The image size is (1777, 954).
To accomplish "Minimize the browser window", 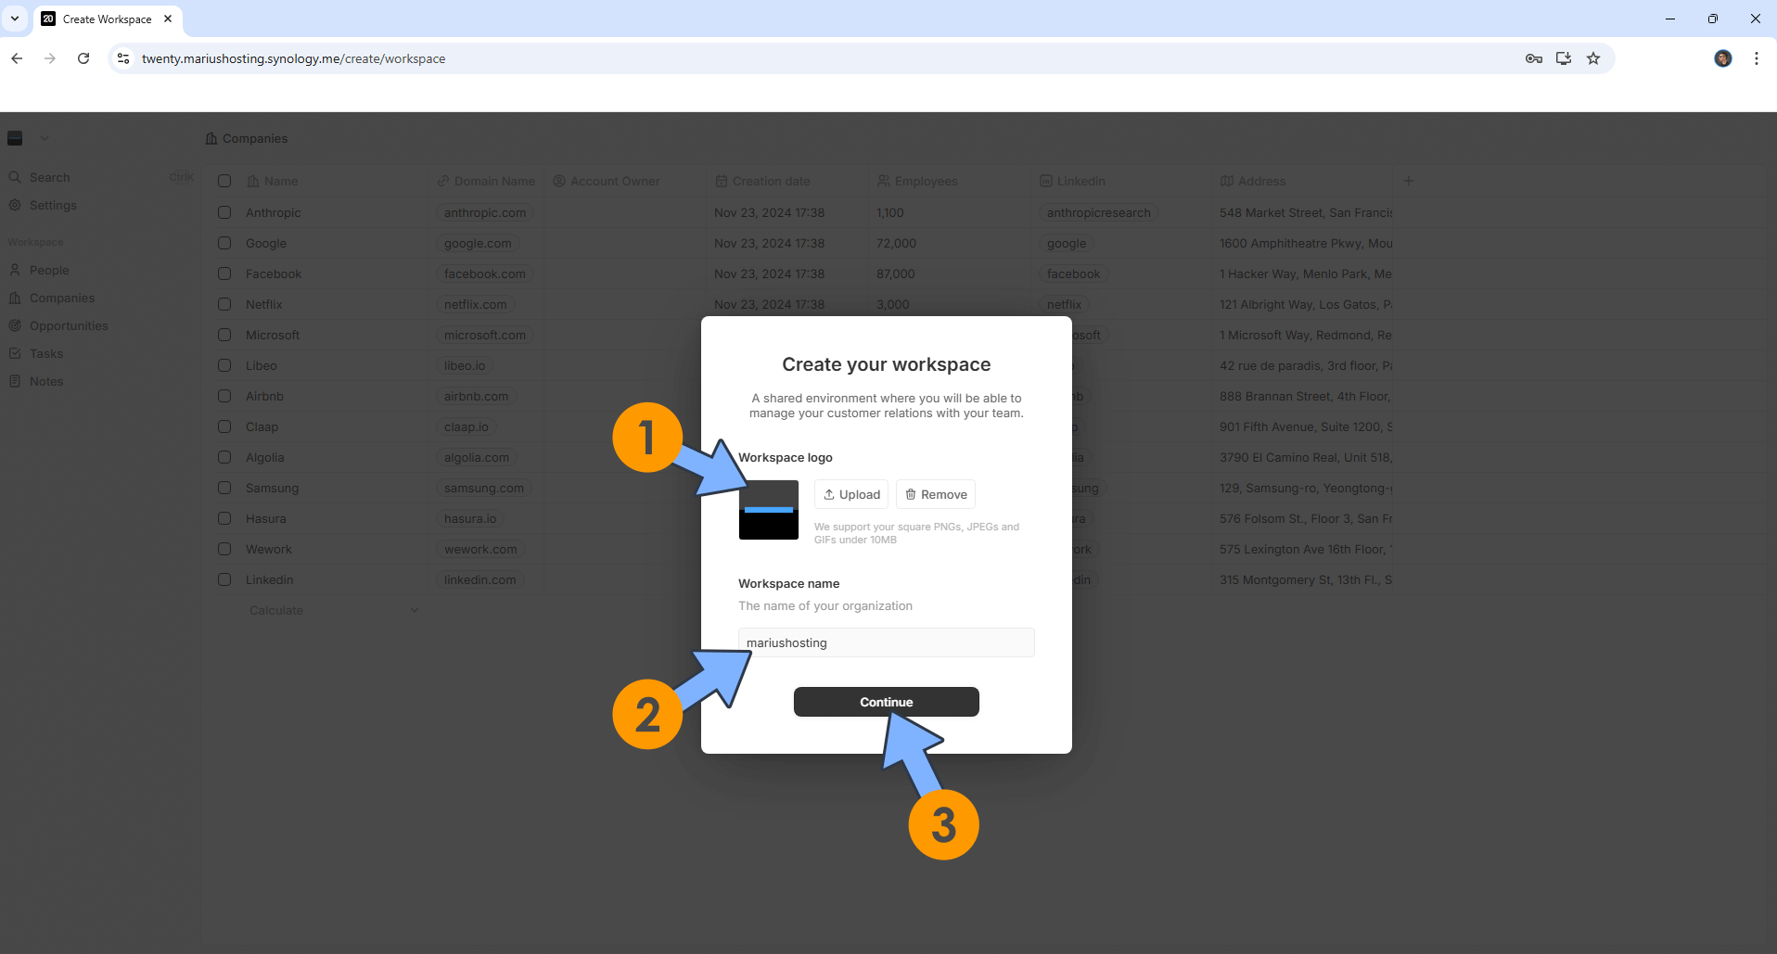I will pos(1670,19).
